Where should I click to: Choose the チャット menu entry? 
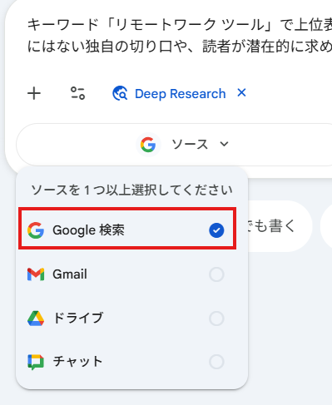click(x=126, y=362)
